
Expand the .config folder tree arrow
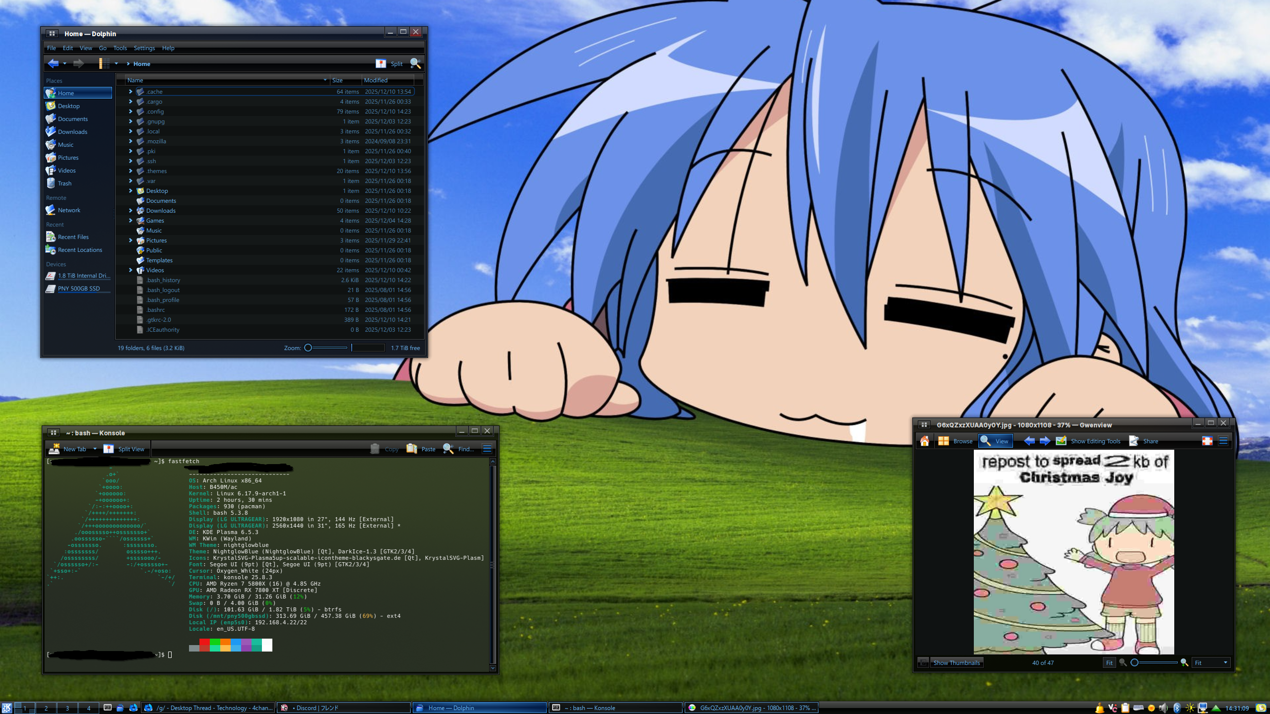(130, 112)
